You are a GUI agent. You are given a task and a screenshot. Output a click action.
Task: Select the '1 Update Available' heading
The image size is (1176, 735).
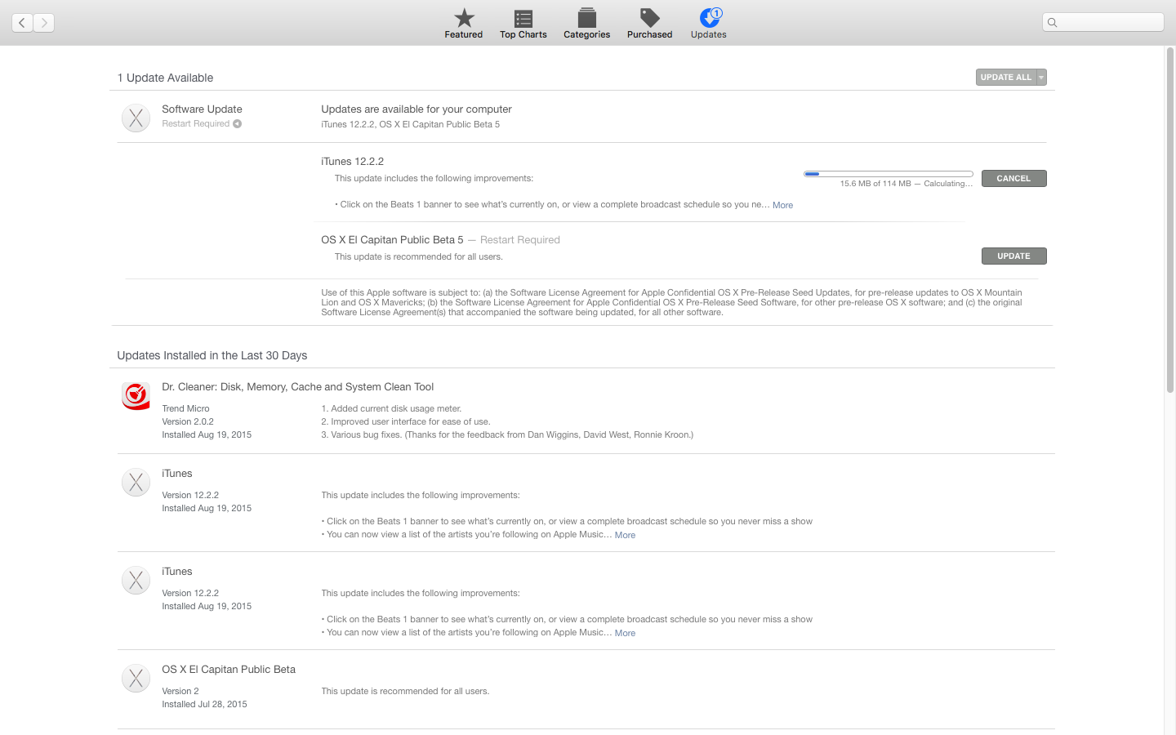165,78
